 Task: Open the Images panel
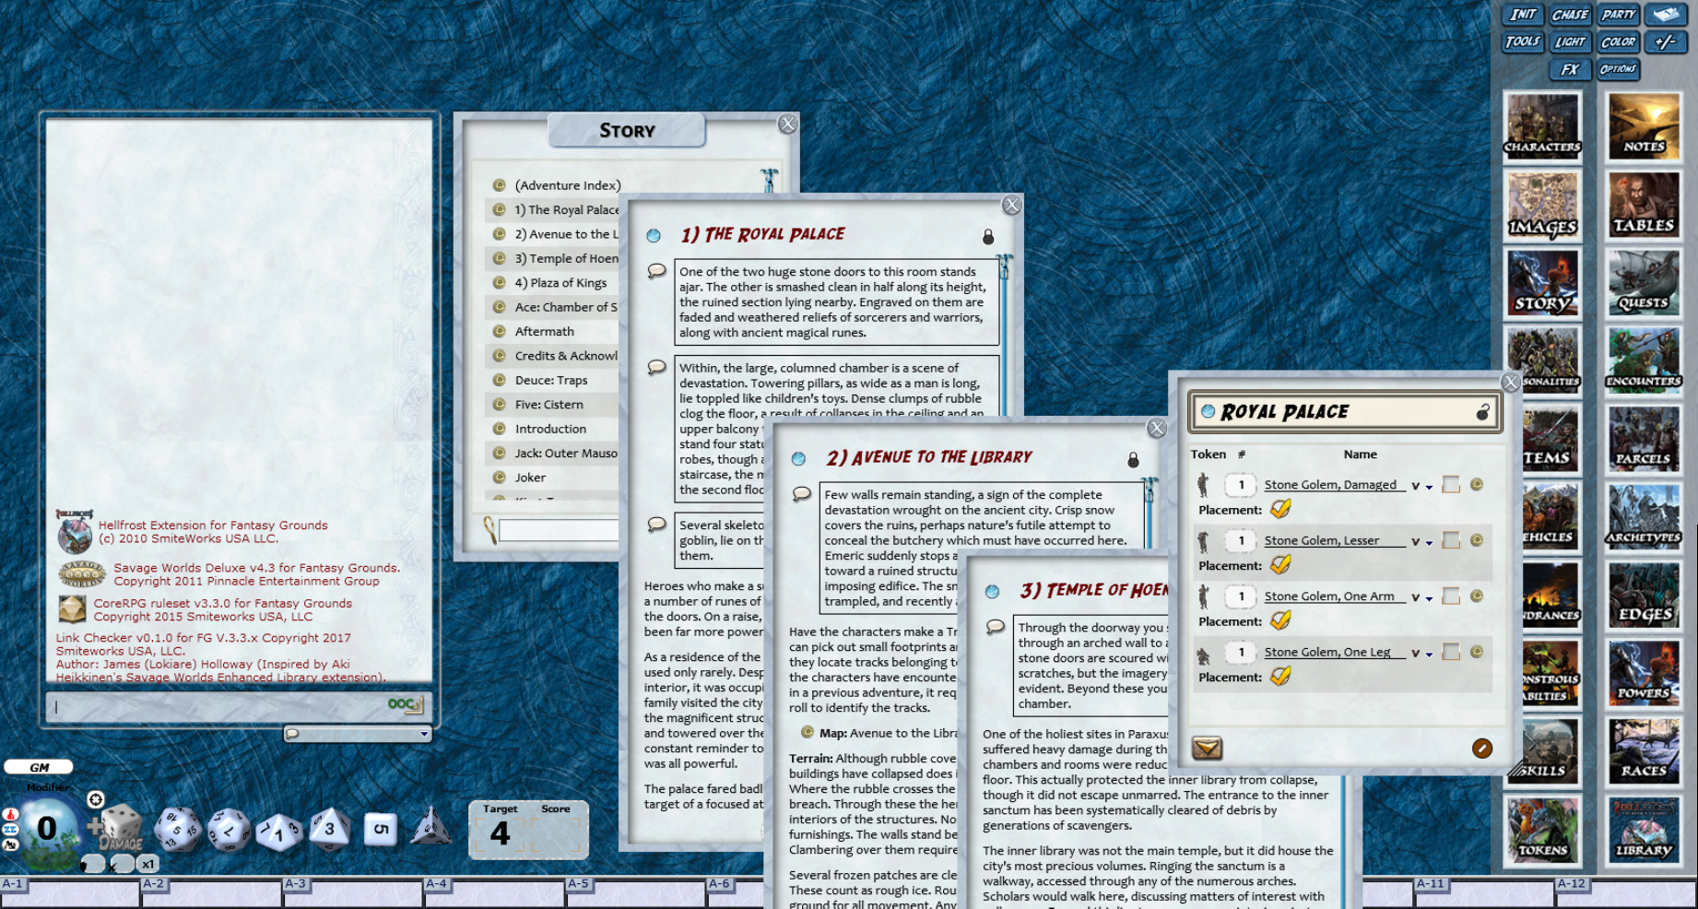[x=1542, y=205]
